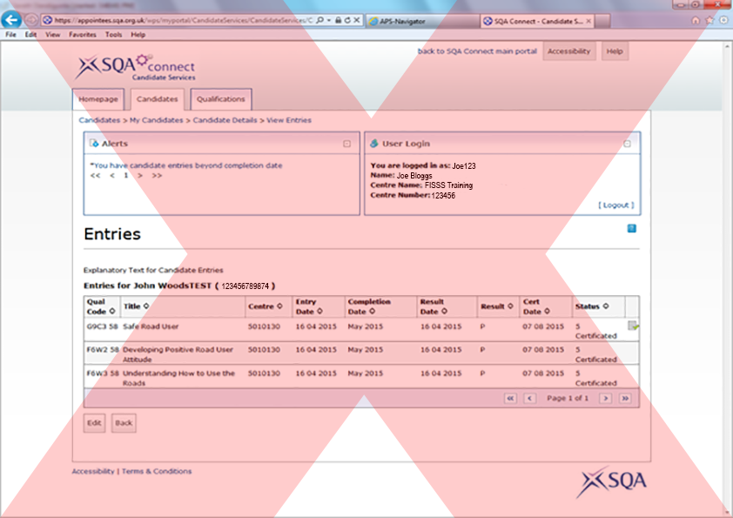Click the Edit button below the table
The width and height of the screenshot is (733, 518).
(94, 422)
